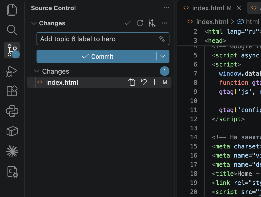The image size is (261, 197).
Task: Click index.html in the breadcrumb
Action: tap(212, 22)
